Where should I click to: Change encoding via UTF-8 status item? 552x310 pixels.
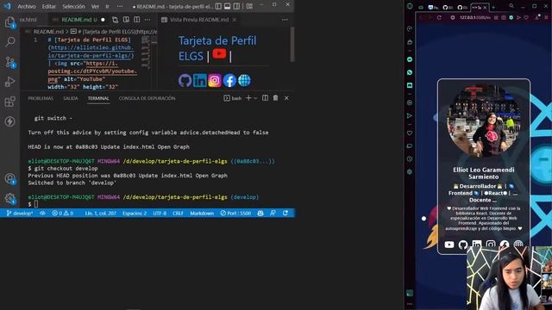[160, 213]
